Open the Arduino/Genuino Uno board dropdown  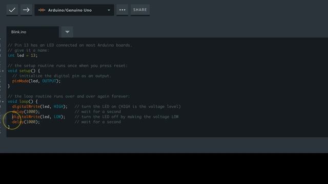(x=74, y=10)
